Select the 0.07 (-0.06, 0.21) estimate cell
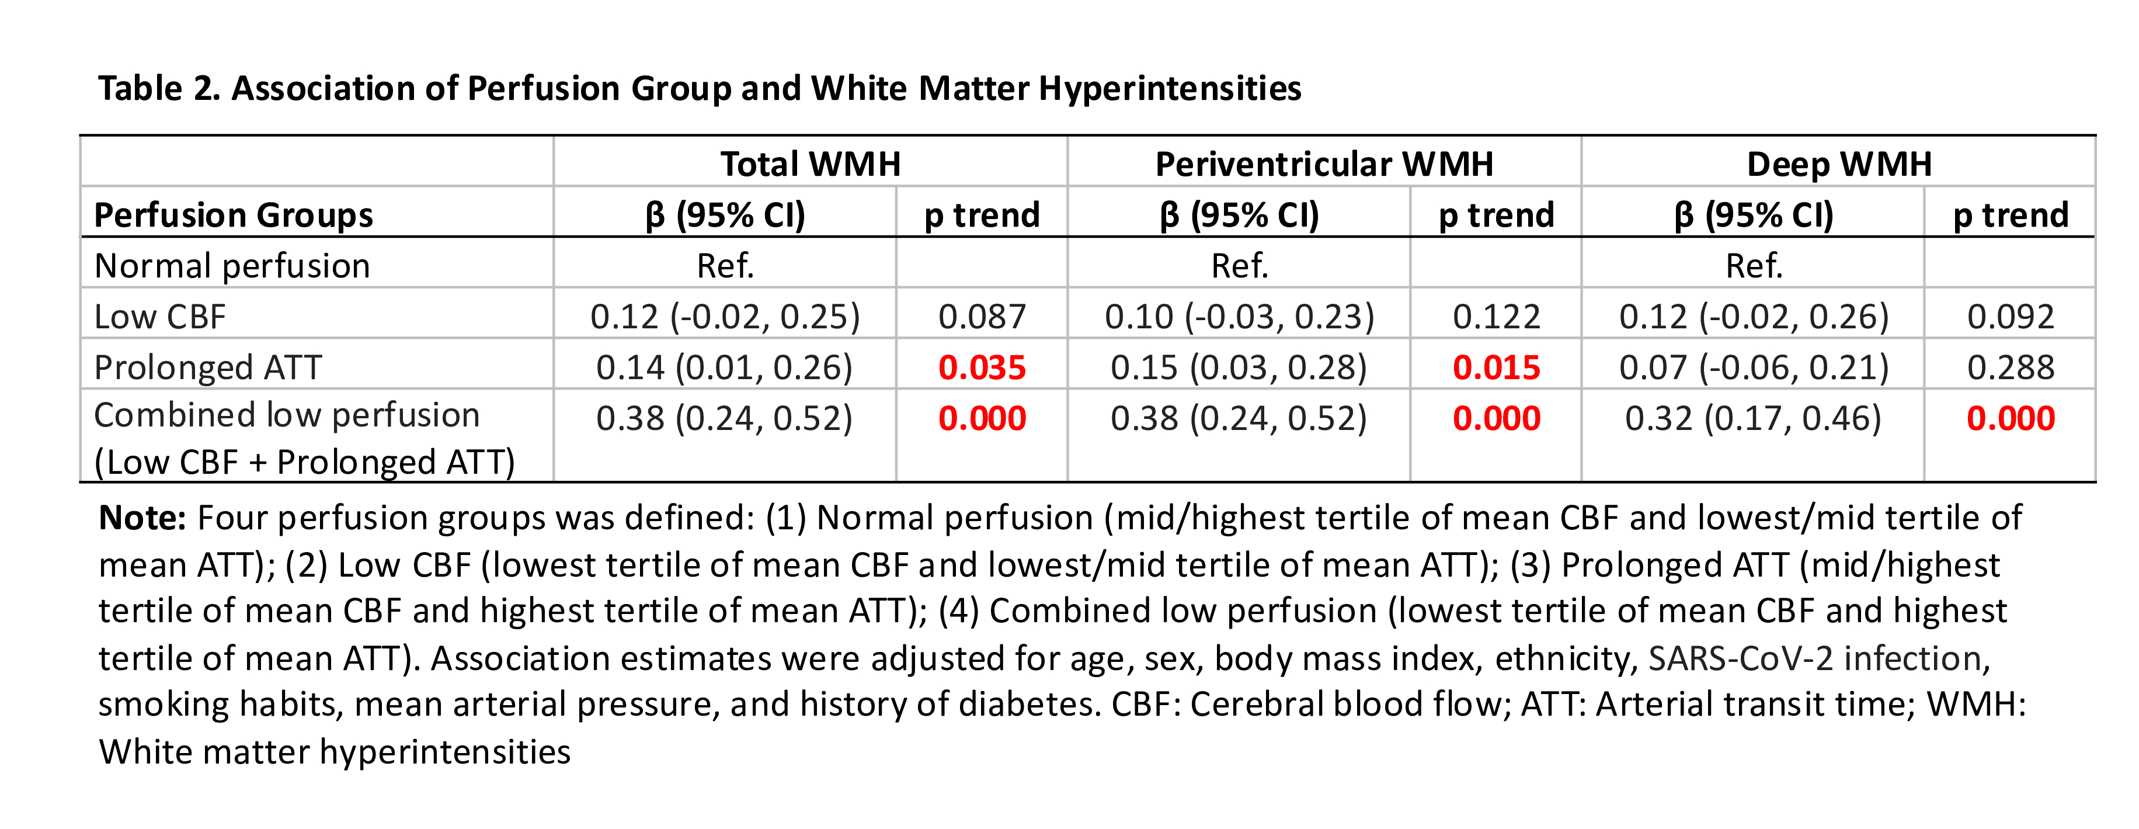The image size is (2139, 829). pyautogui.click(x=1753, y=367)
